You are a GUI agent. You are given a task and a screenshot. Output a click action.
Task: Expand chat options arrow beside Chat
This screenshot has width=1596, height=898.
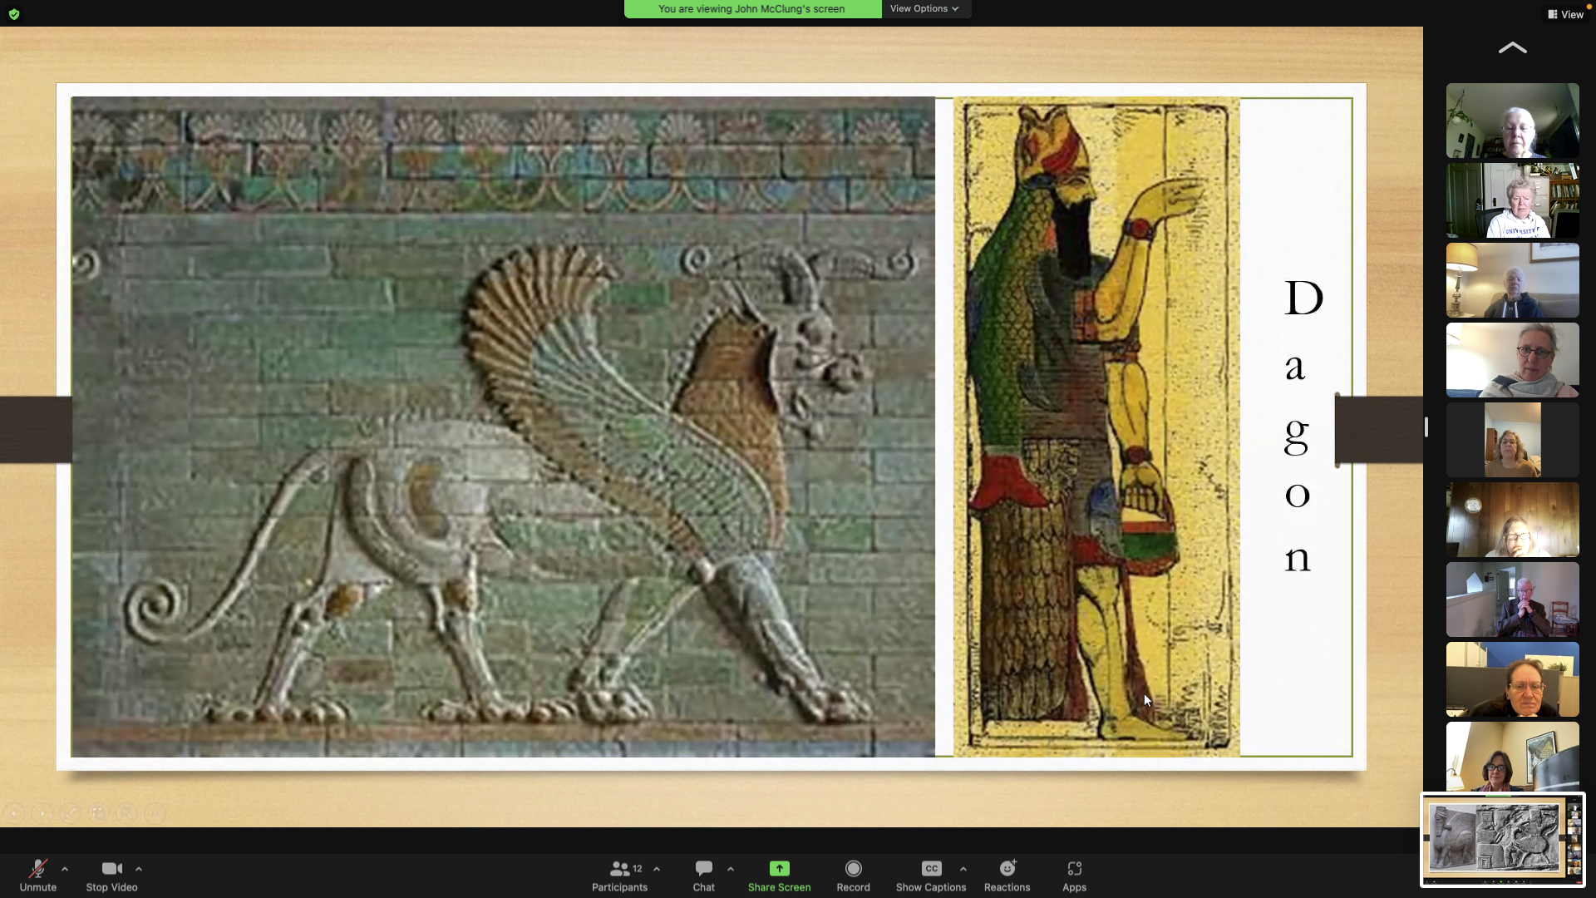tap(731, 869)
